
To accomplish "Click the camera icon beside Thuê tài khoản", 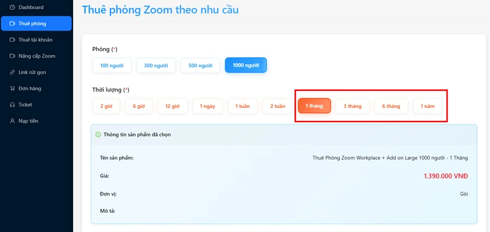I will (12, 40).
